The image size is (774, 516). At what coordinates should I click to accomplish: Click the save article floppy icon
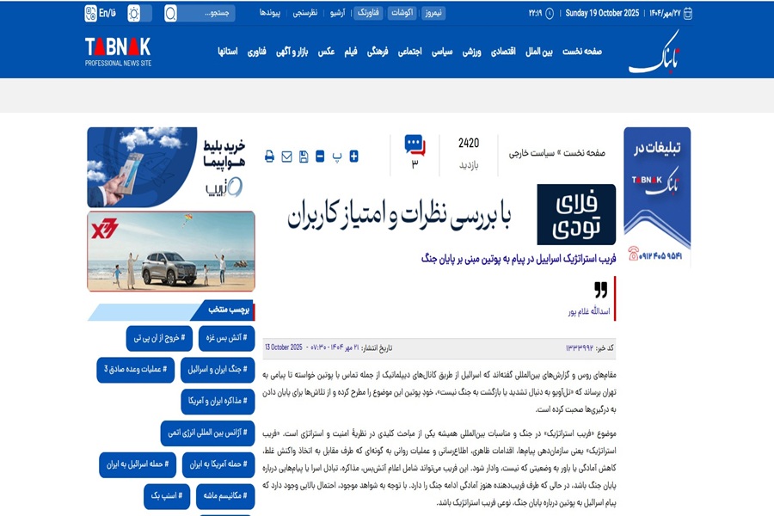[x=304, y=157]
